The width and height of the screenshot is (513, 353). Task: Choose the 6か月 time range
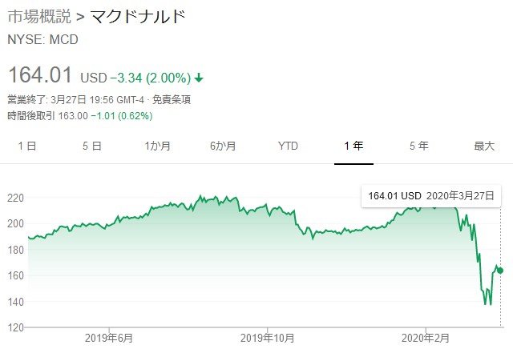(x=222, y=146)
